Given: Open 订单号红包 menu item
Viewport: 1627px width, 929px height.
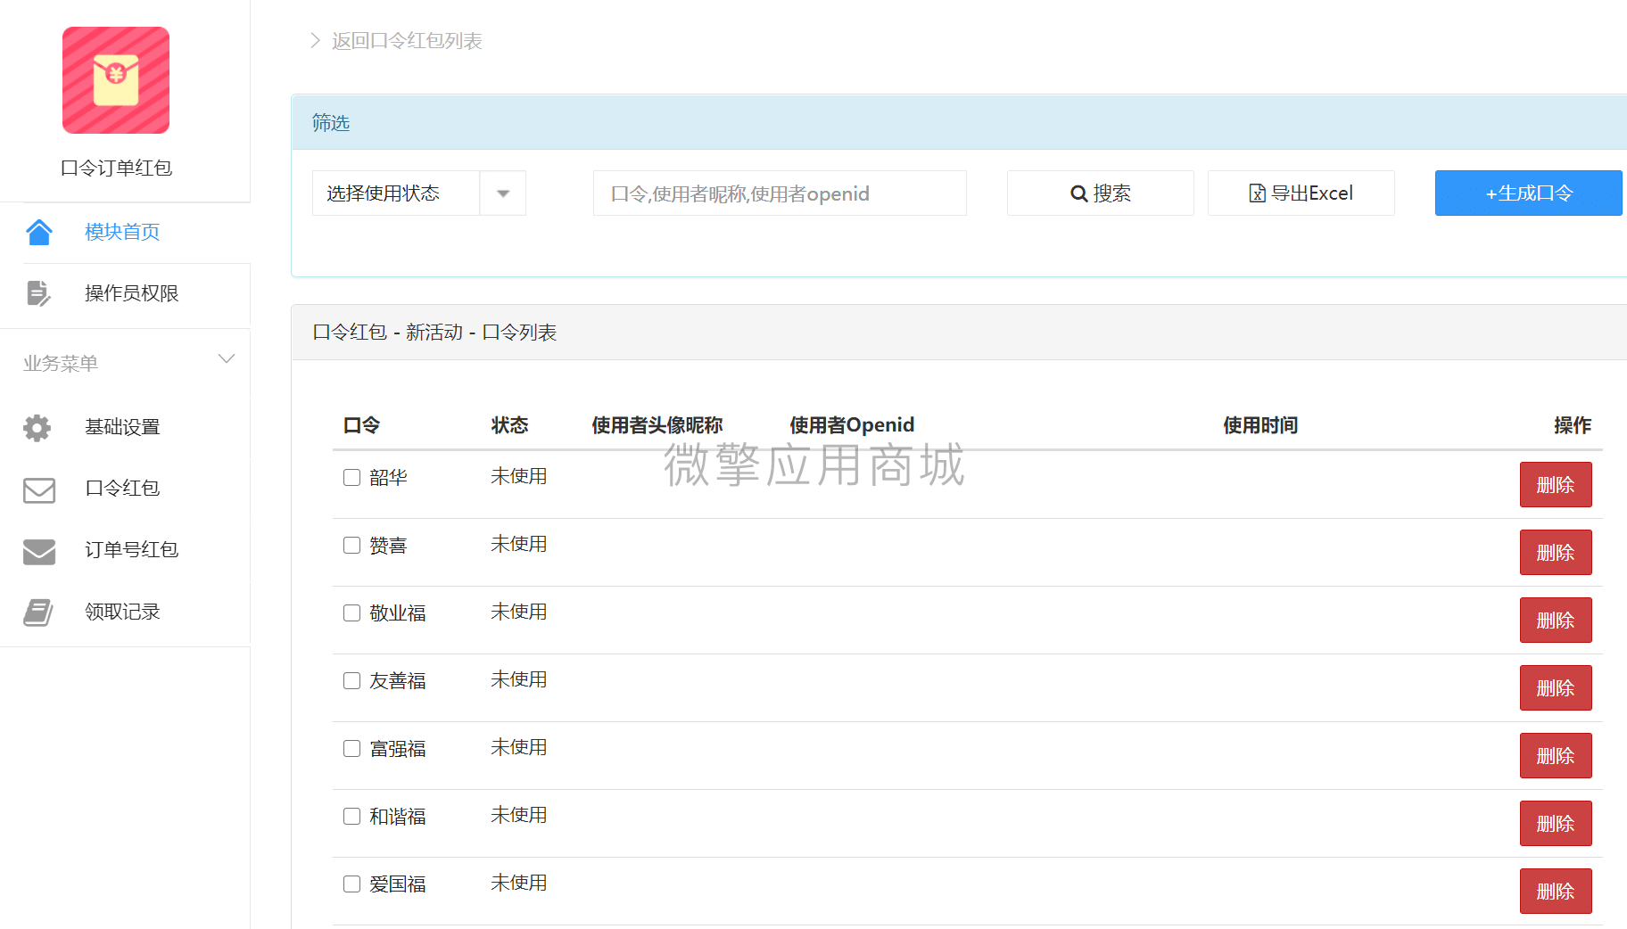Looking at the screenshot, I should tap(131, 549).
